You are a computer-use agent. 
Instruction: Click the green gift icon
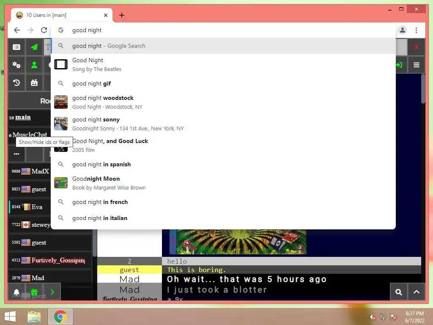click(34, 292)
